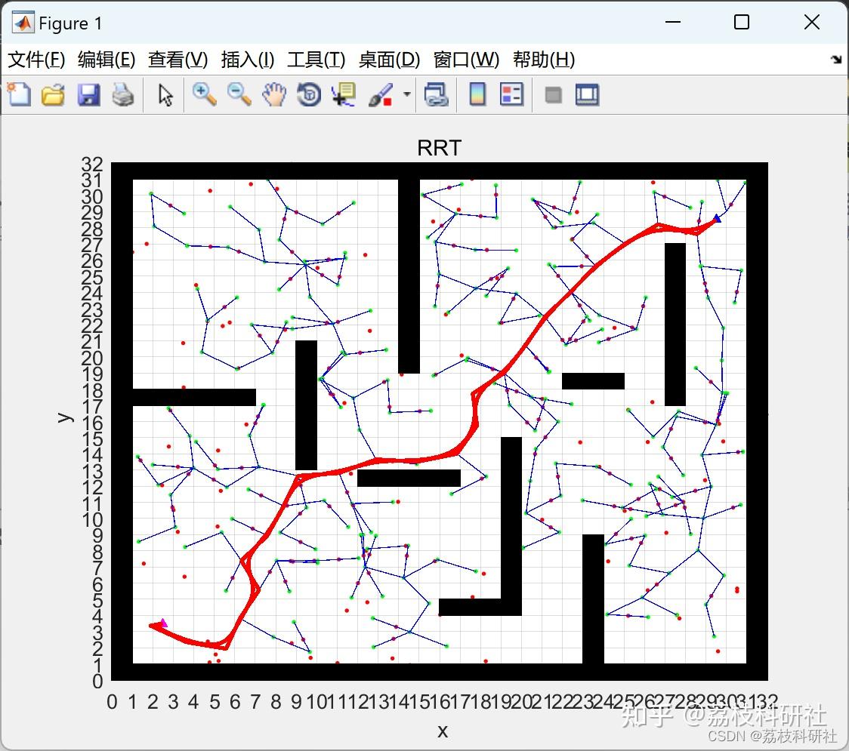
Task: Click the y axis label
Action: (x=64, y=417)
